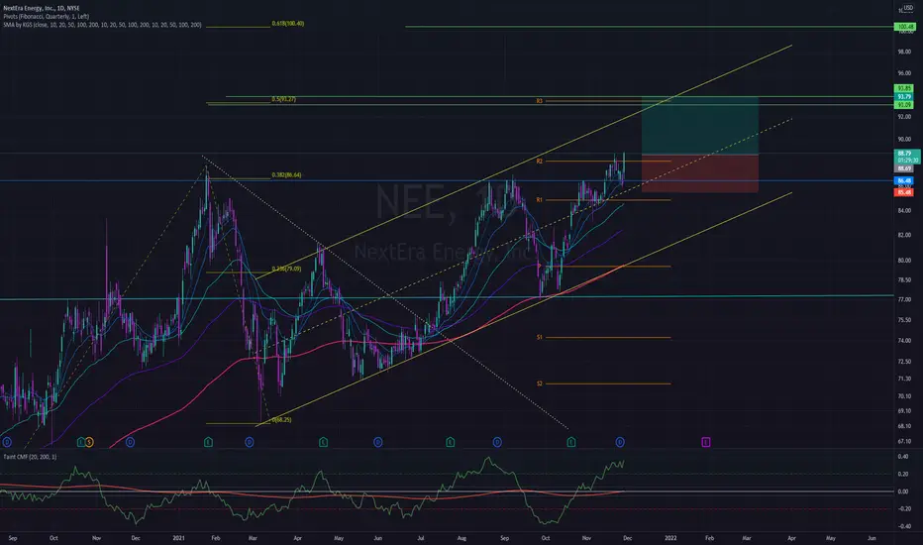Open the USD currency selector

coord(908,8)
